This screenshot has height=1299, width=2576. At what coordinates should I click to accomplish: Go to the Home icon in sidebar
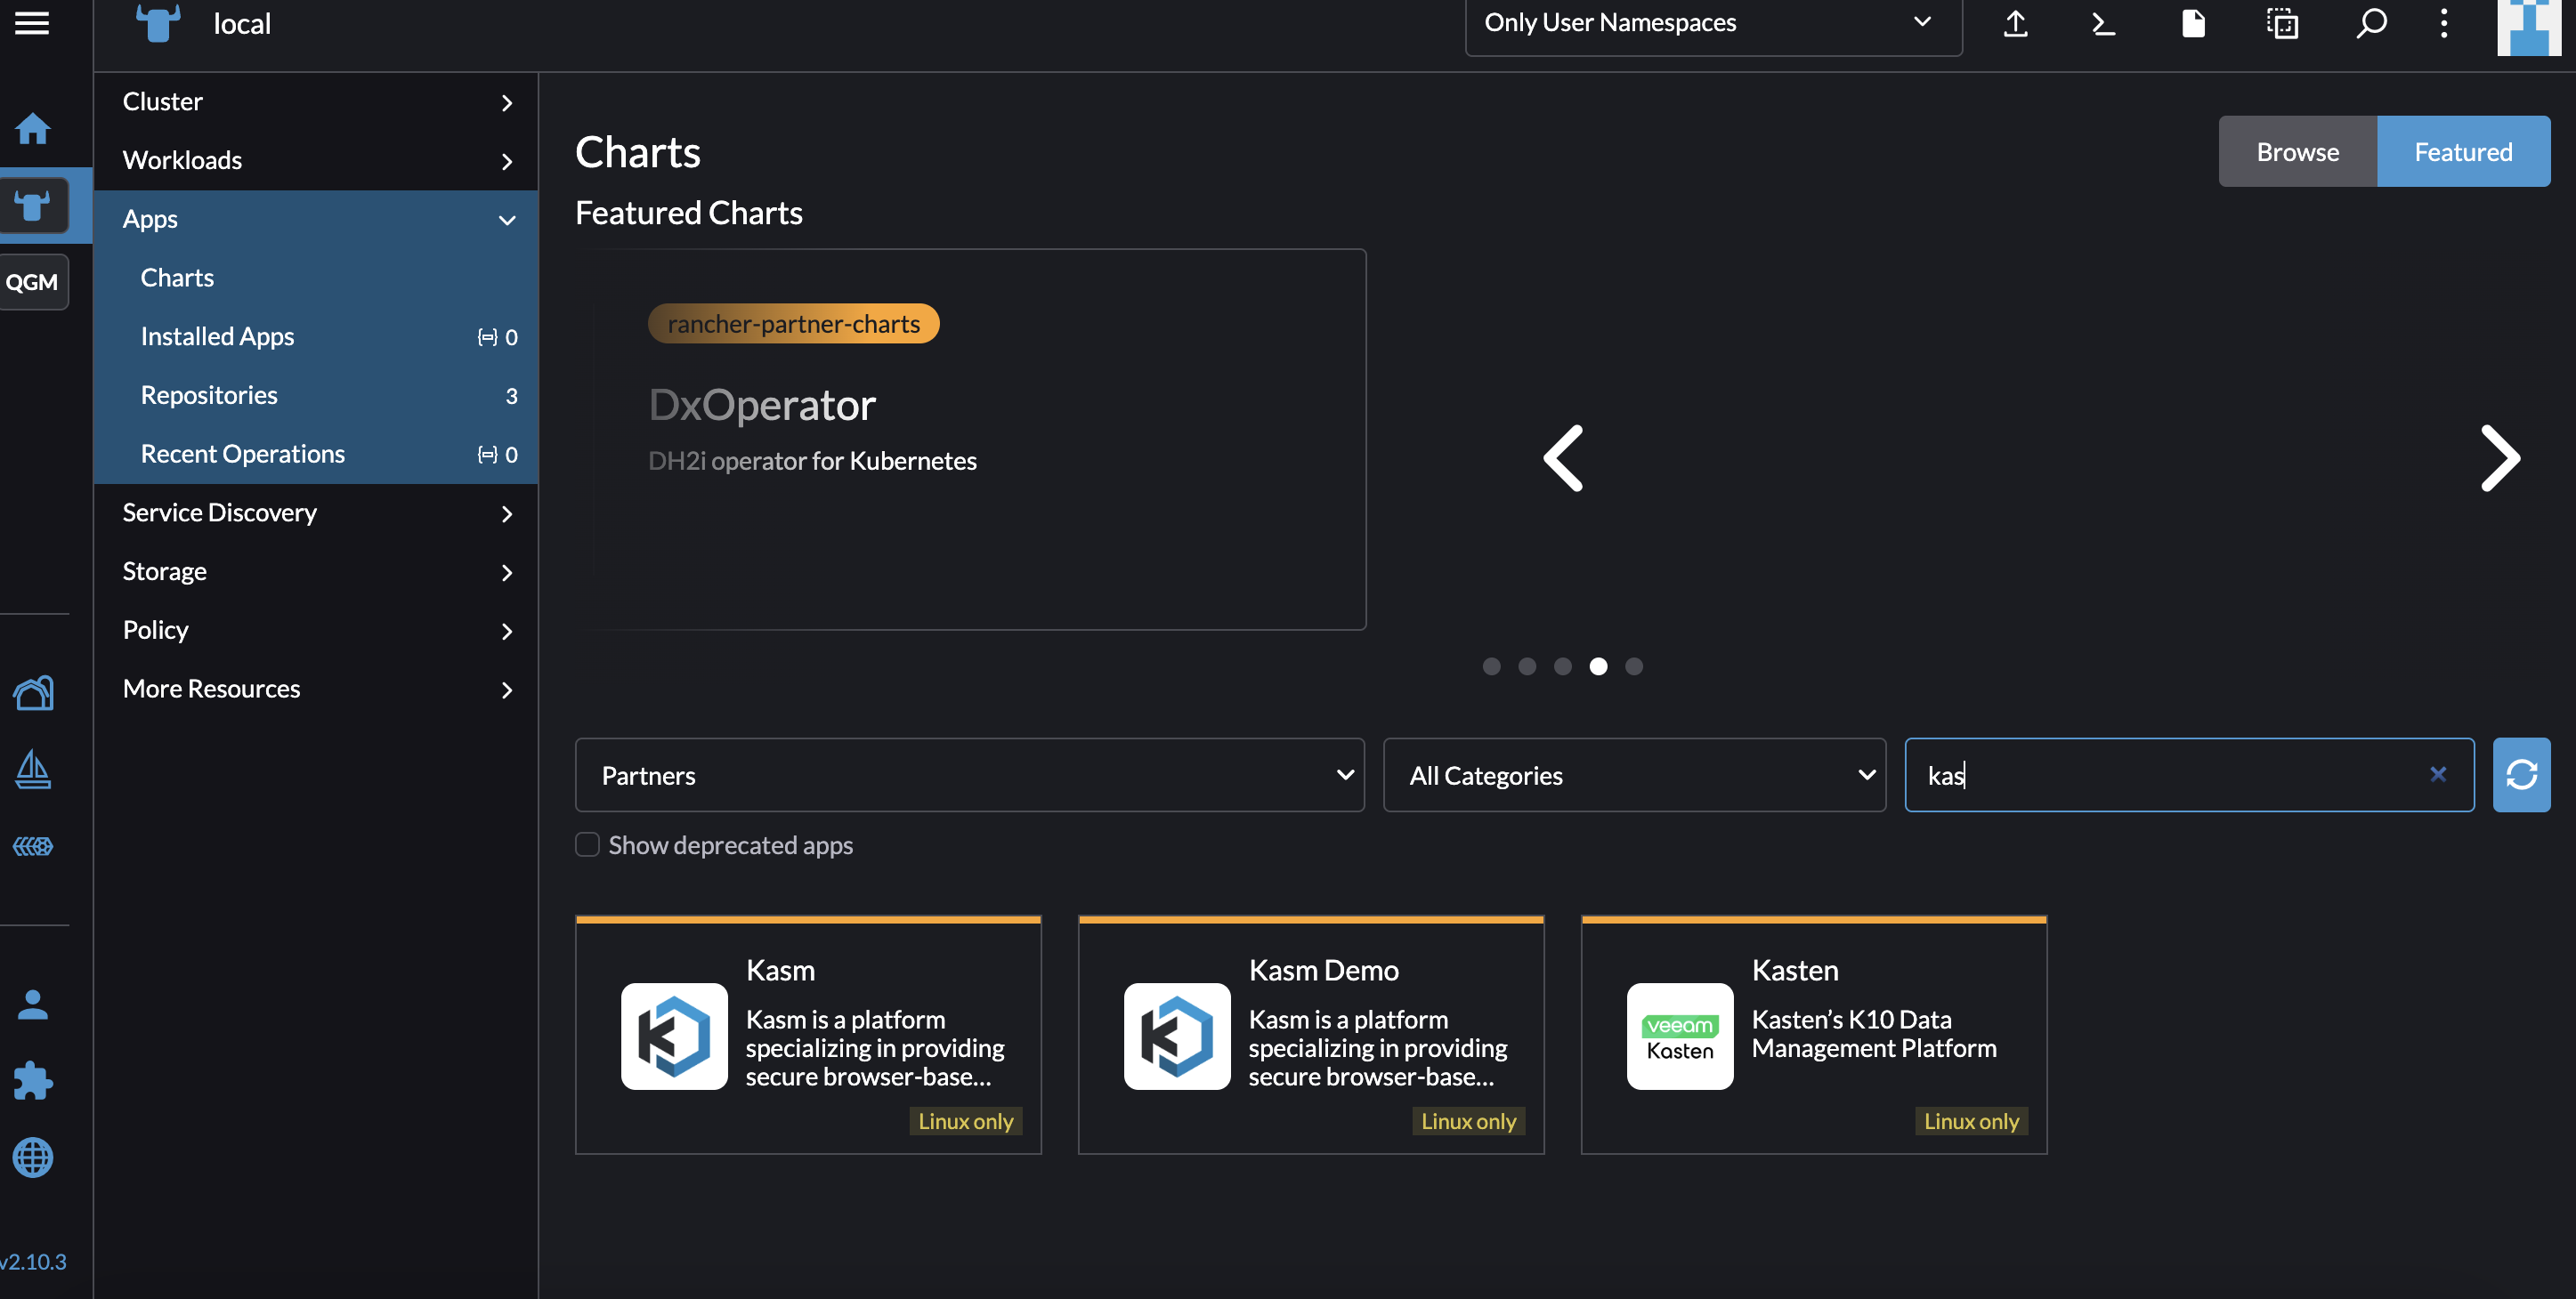point(33,128)
